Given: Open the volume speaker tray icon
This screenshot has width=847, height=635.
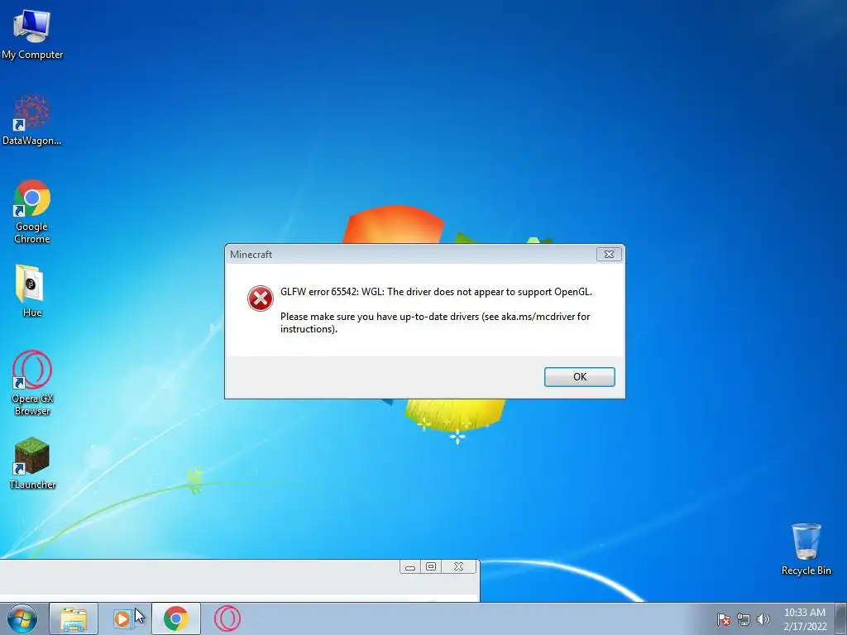Looking at the screenshot, I should [x=763, y=619].
